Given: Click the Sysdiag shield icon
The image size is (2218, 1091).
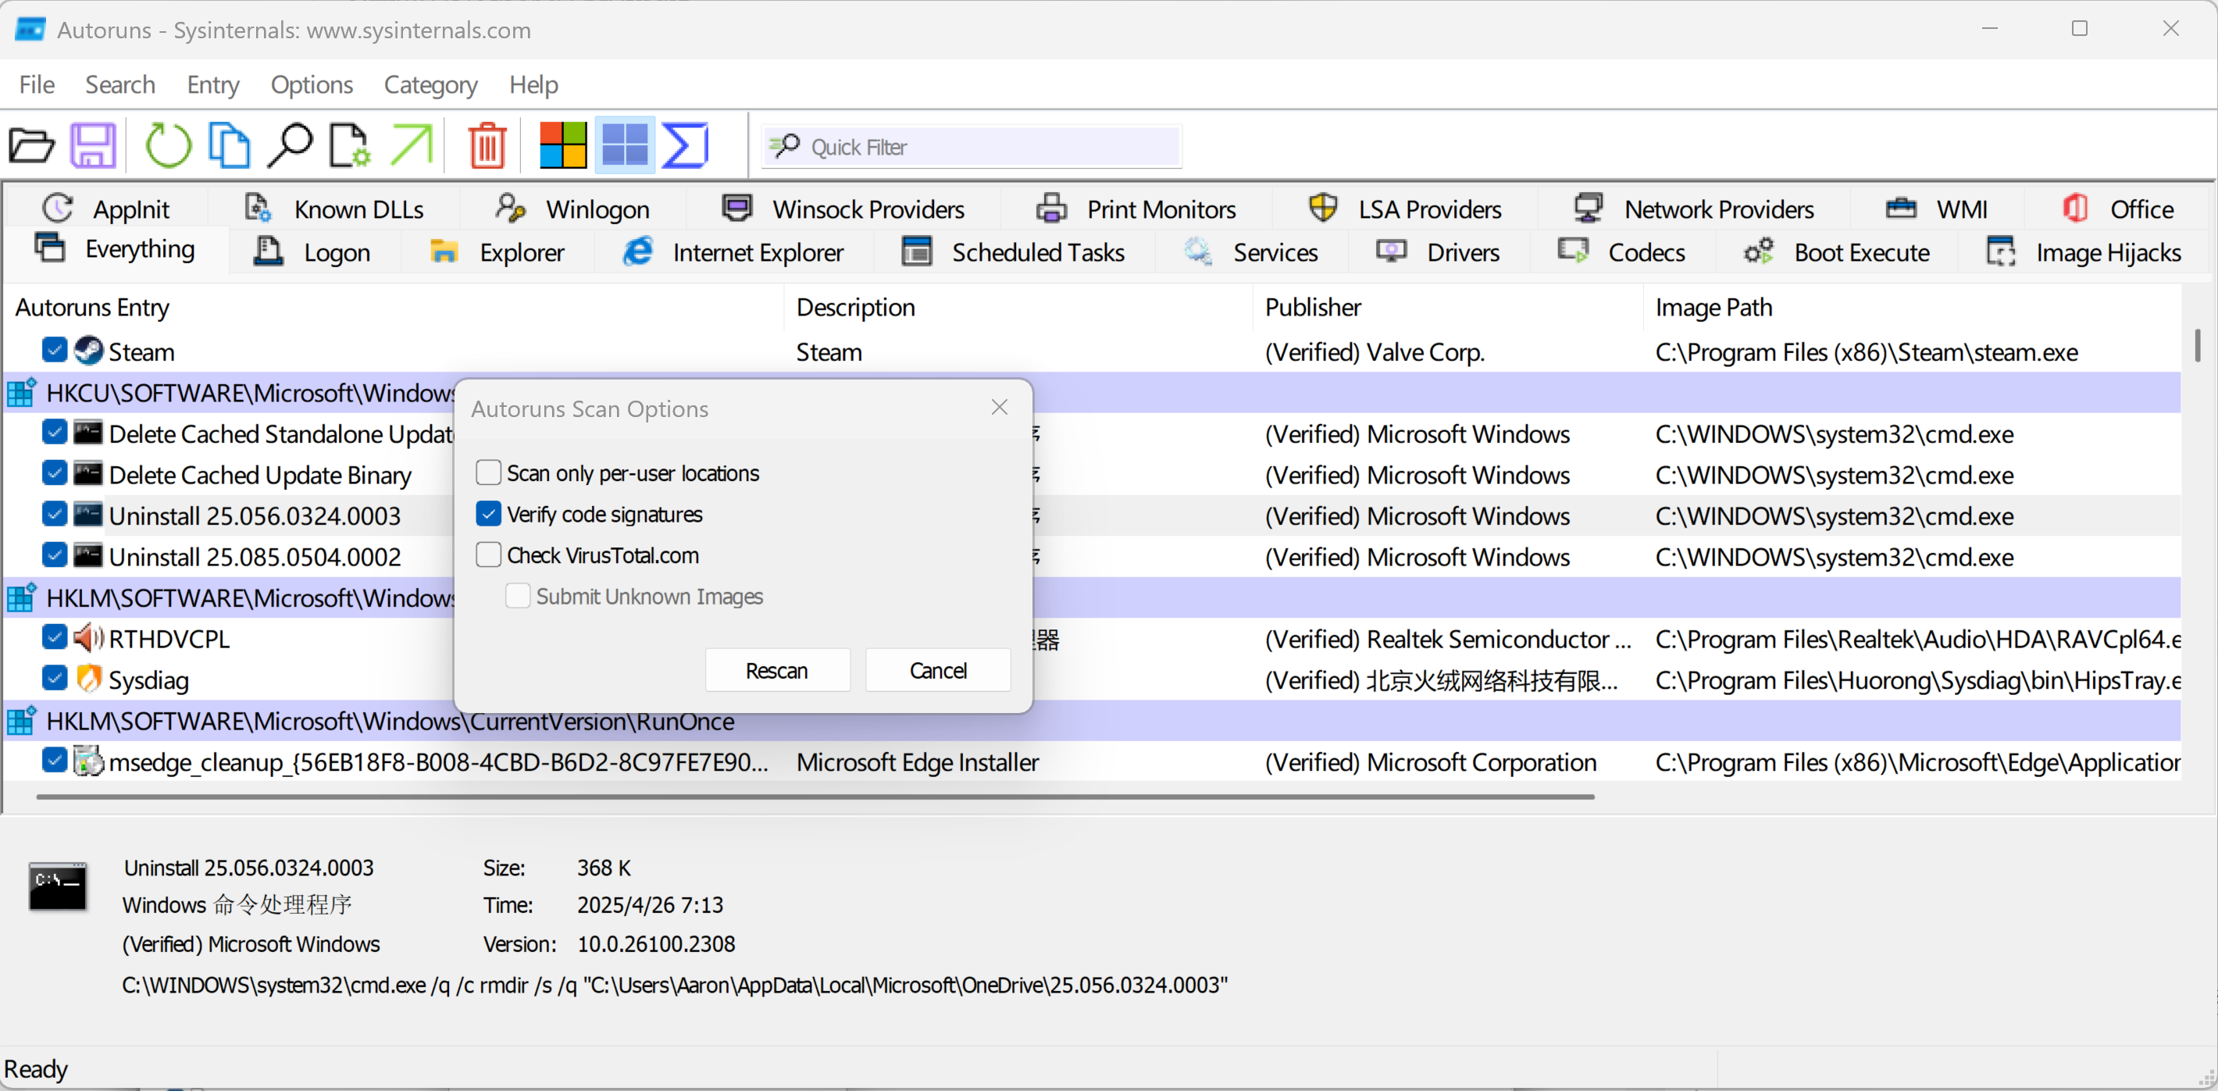Looking at the screenshot, I should point(87,679).
